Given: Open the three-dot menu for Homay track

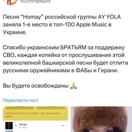Looking at the screenshot, I should pyautogui.click(x=63, y=126).
